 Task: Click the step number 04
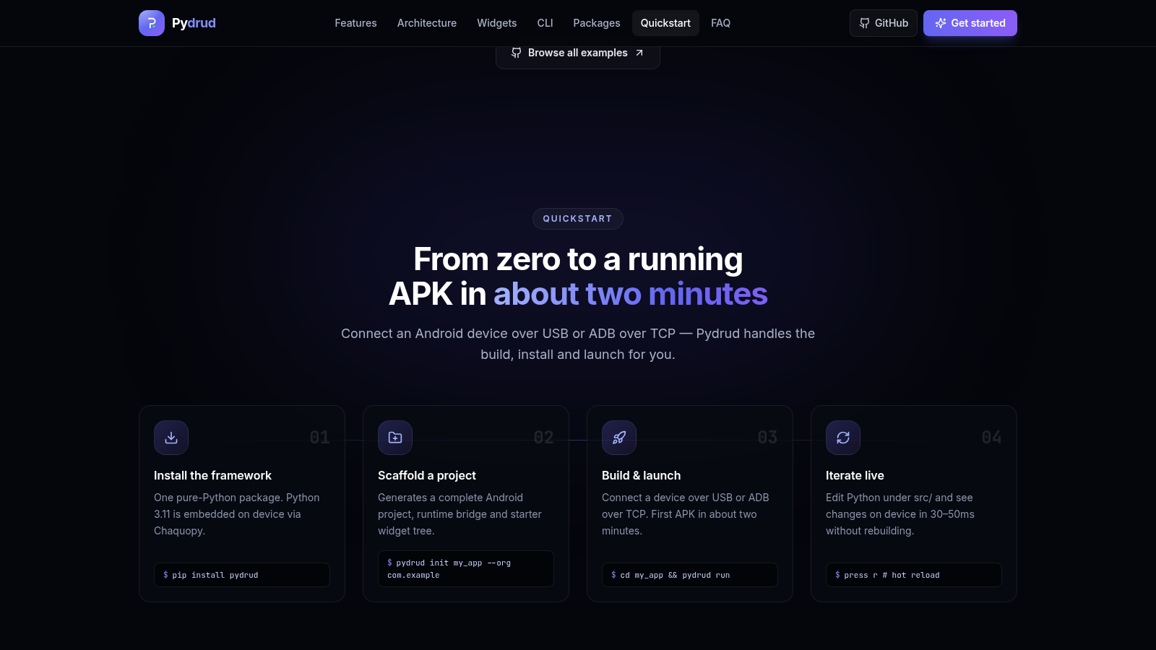click(991, 438)
